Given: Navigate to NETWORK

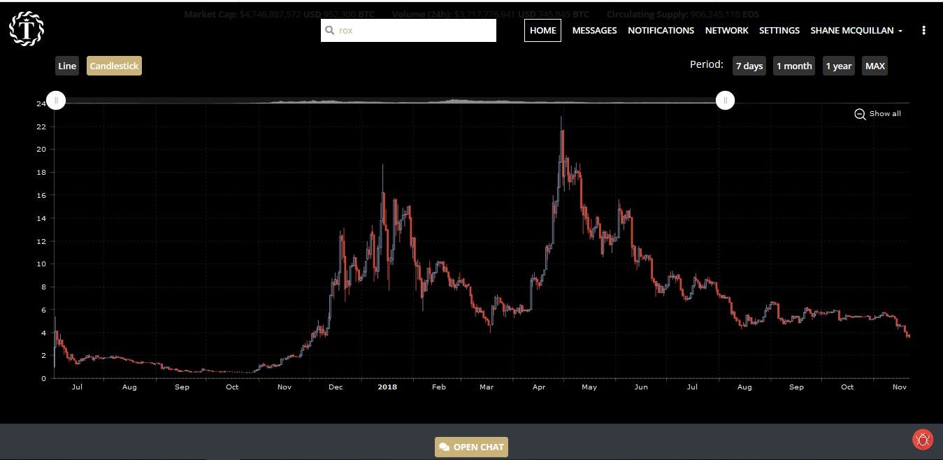Looking at the screenshot, I should pyautogui.click(x=726, y=30).
